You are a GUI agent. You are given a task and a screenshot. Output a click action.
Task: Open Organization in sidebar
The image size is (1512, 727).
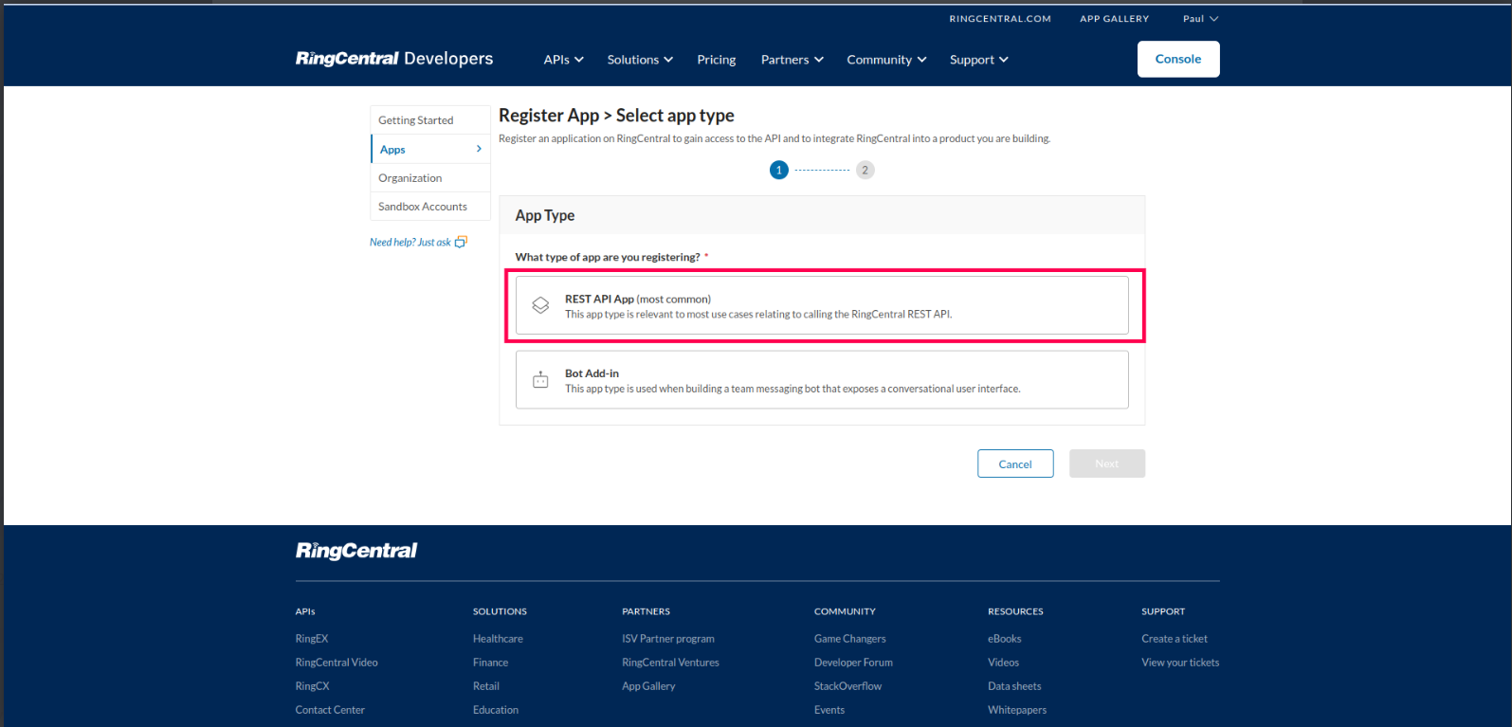click(x=430, y=178)
